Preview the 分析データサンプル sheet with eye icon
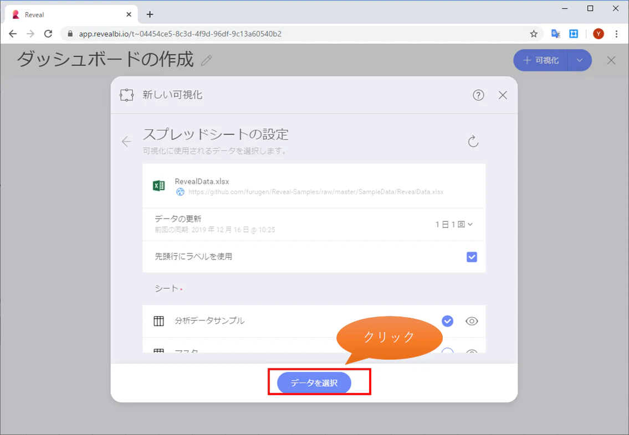Screen dimensions: 629x435 pos(472,321)
